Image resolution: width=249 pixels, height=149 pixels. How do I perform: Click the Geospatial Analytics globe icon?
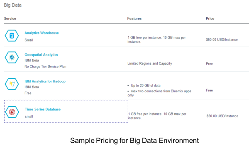point(12,57)
